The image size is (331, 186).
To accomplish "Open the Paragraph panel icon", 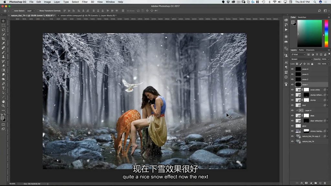I will tap(286, 67).
